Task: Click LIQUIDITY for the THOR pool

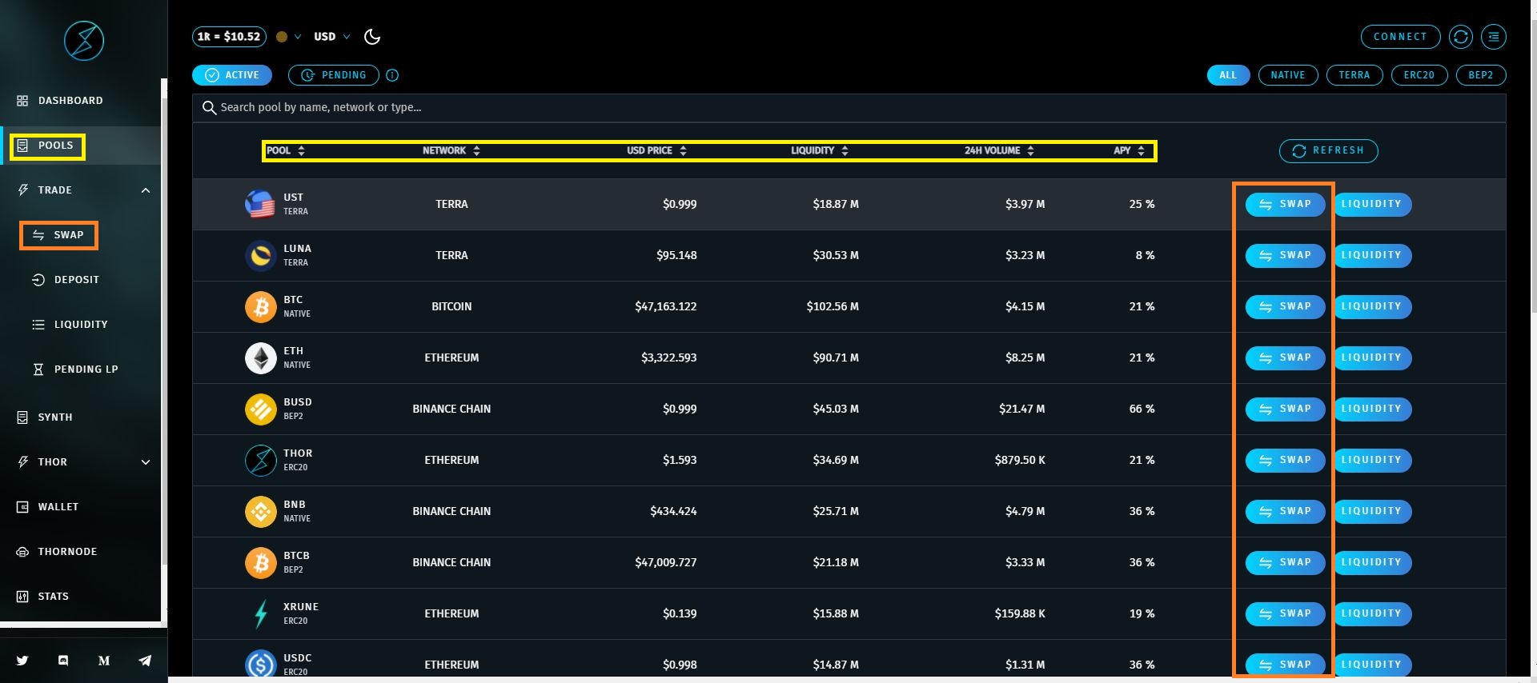Action: click(x=1372, y=460)
